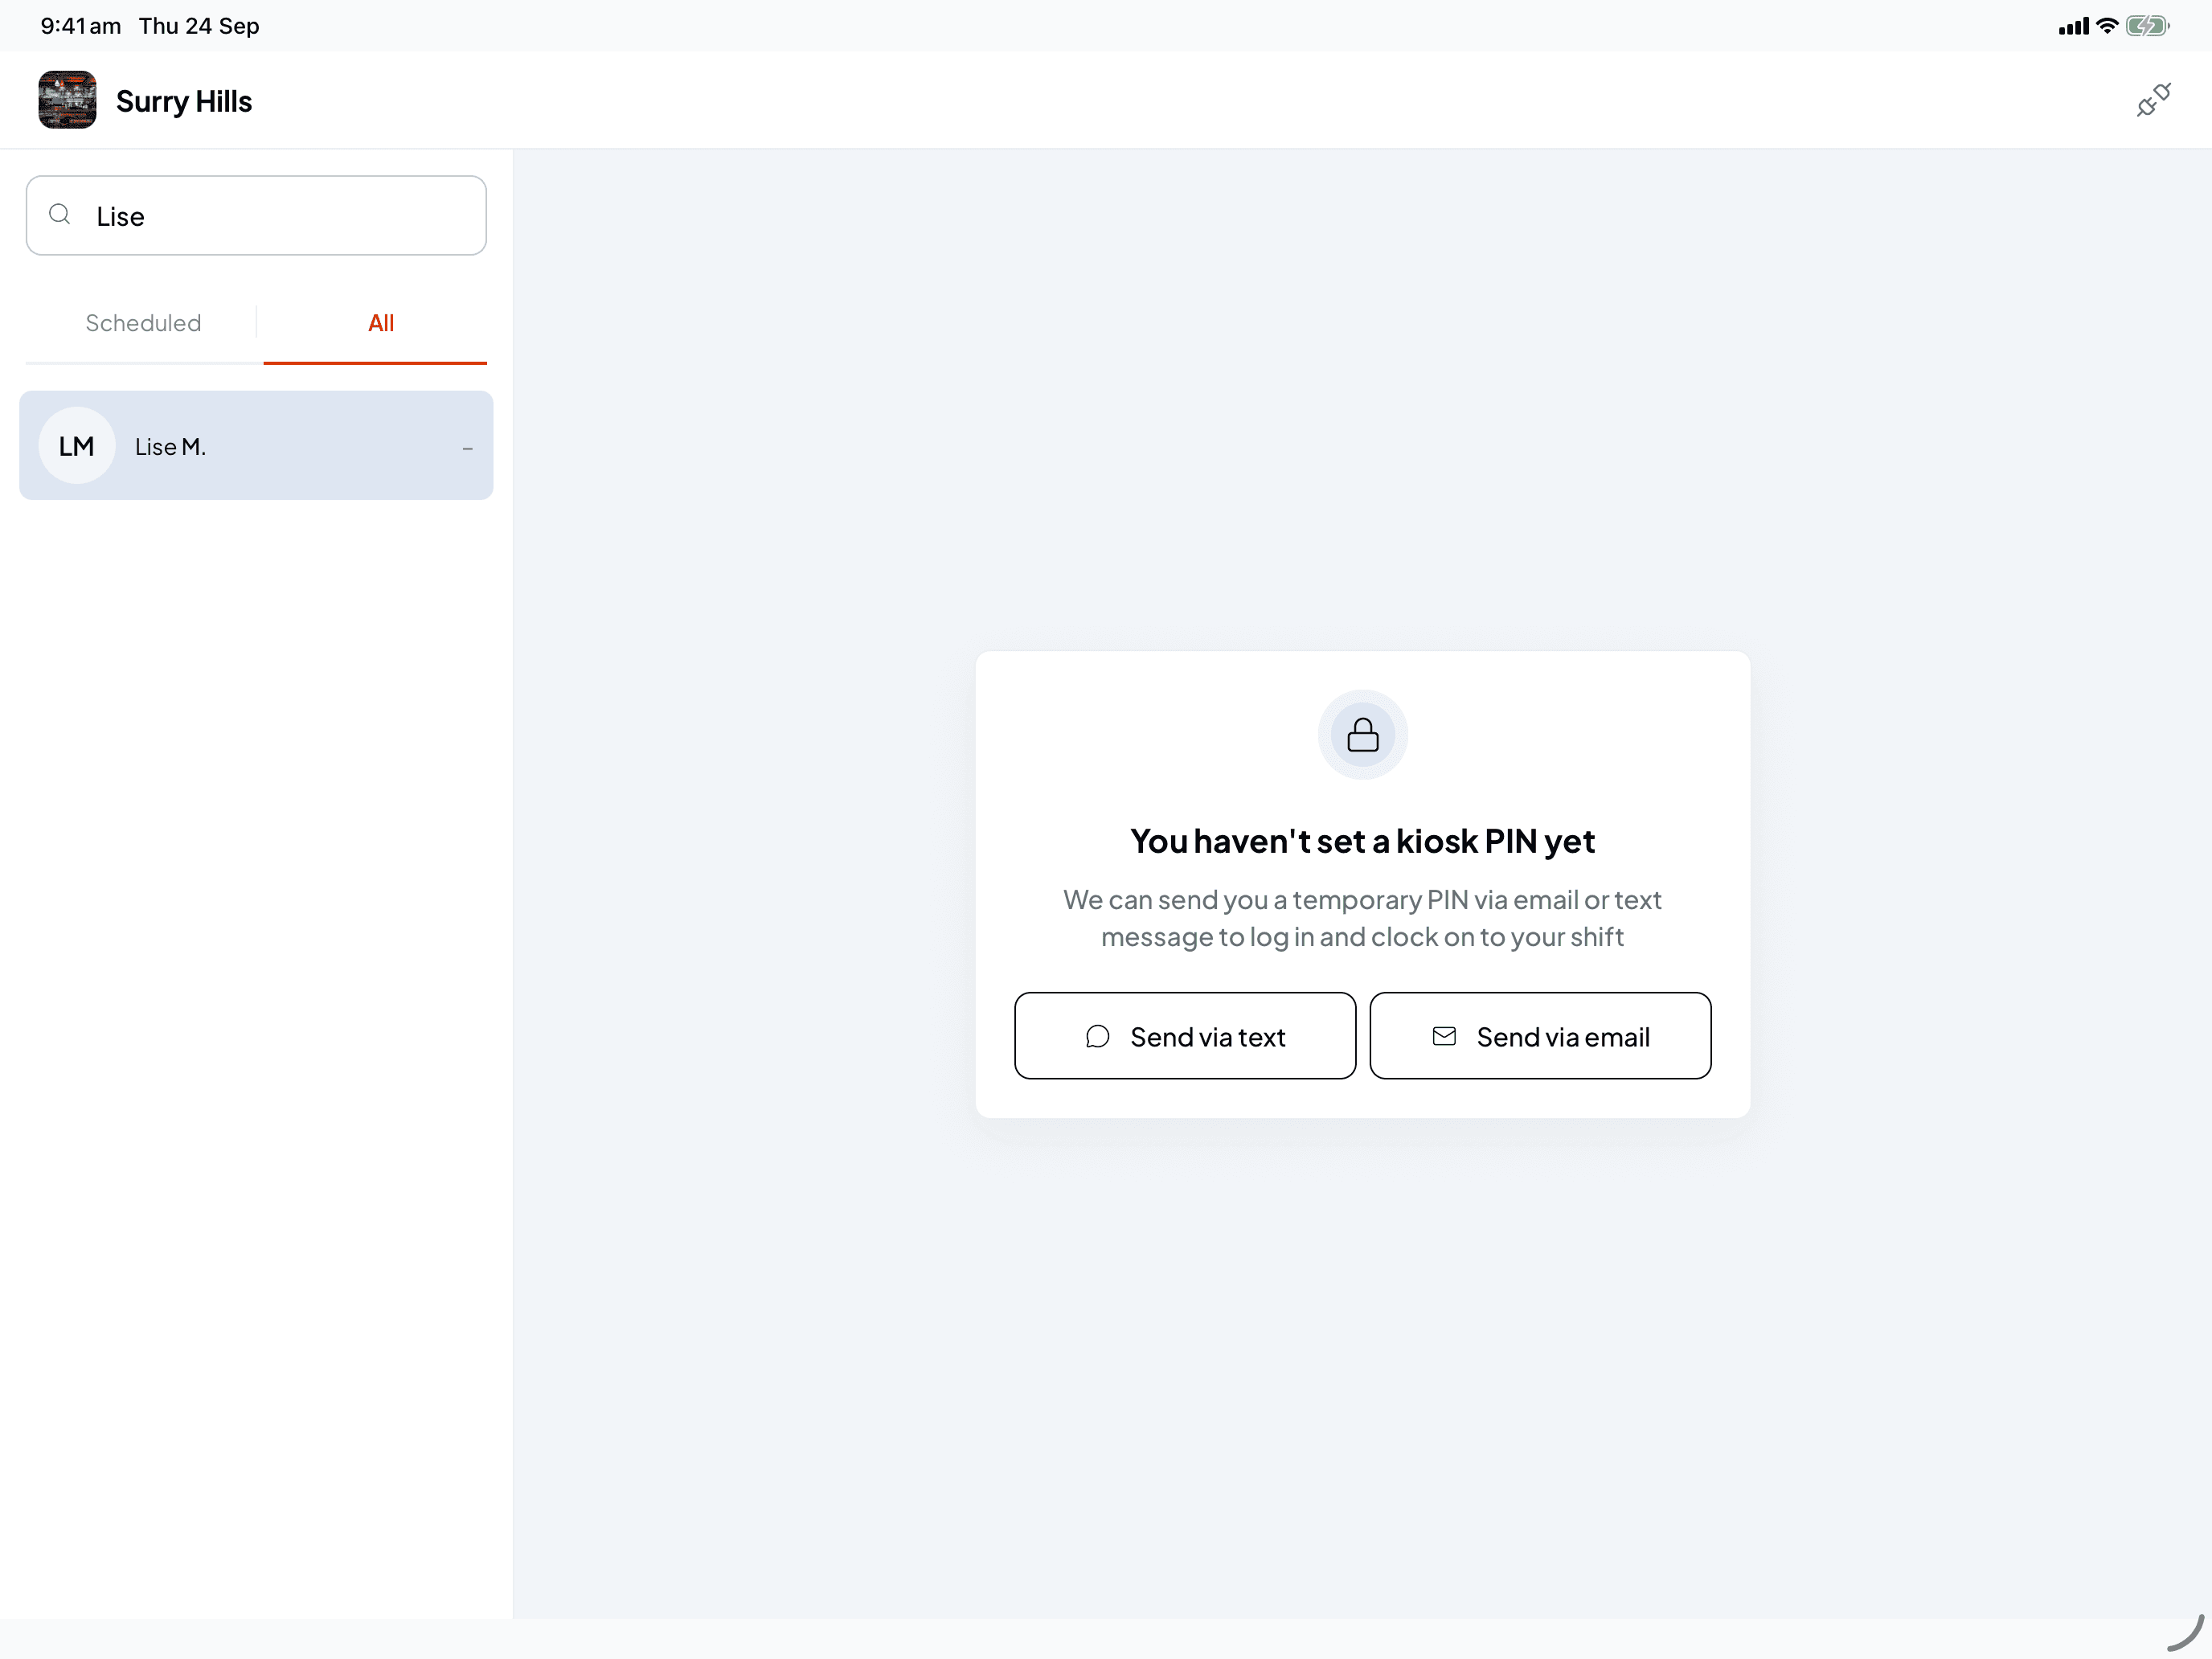2212x1659 pixels.
Task: Click the Wi-Fi icon in status bar
Action: [2107, 26]
